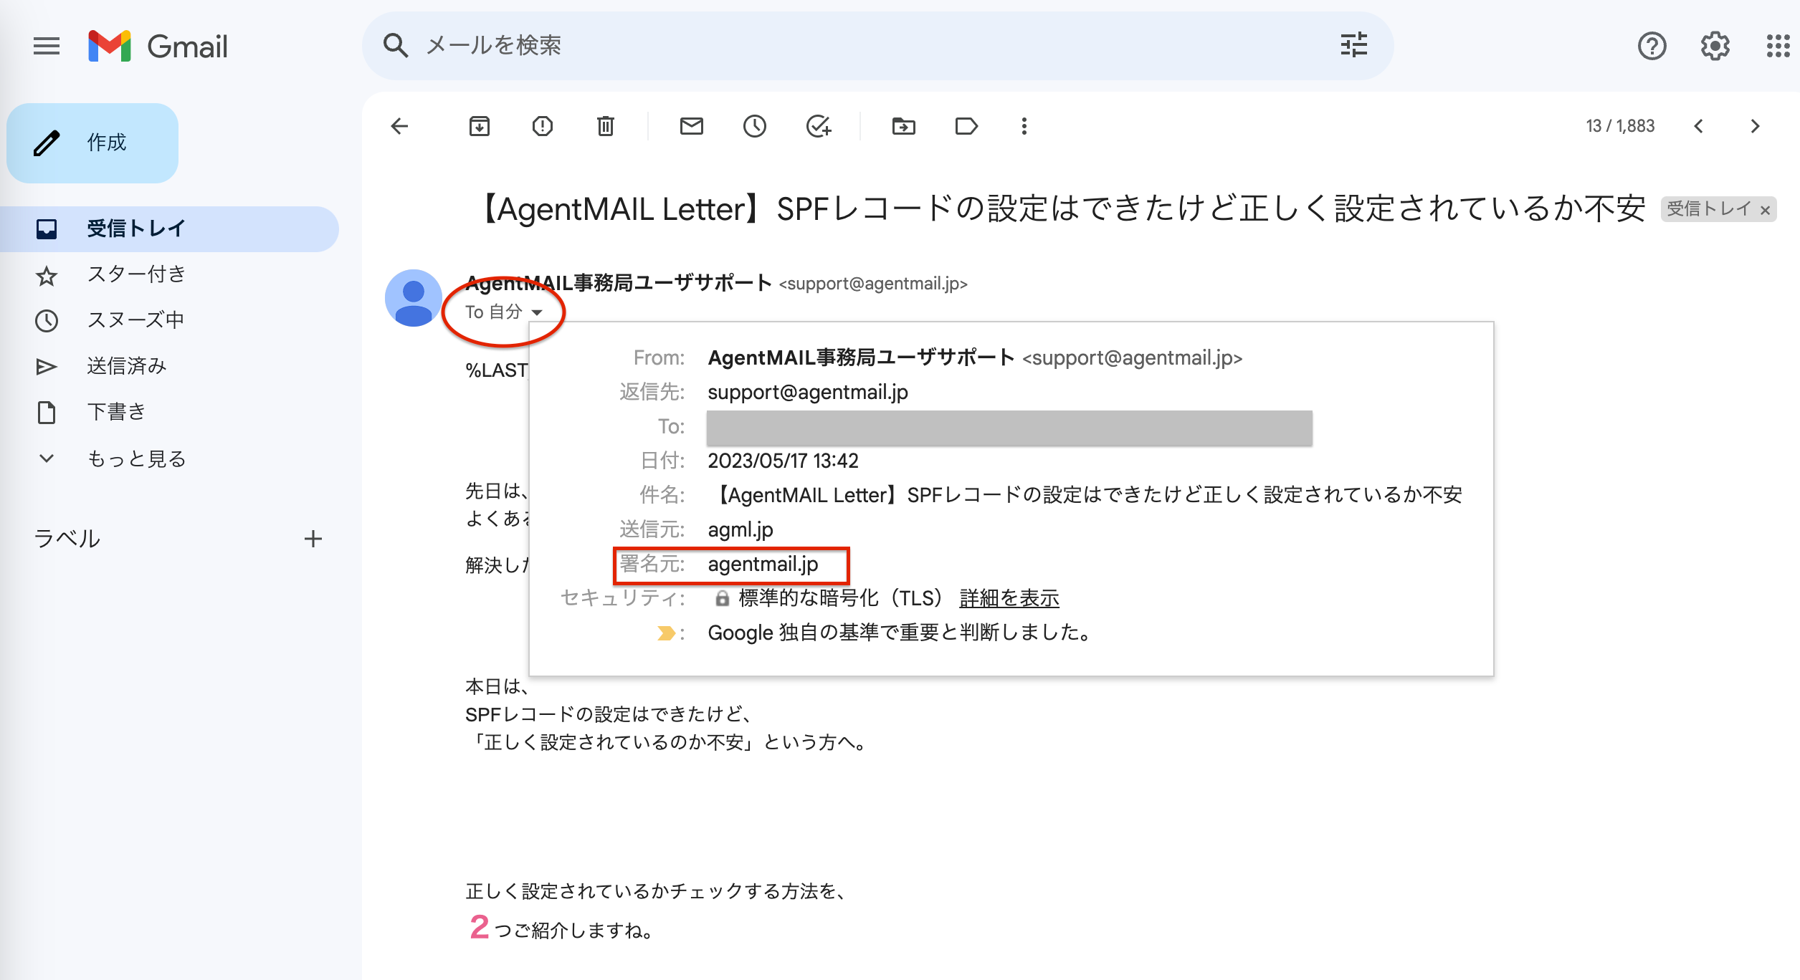Open the three-dot more options menu
This screenshot has width=1800, height=980.
1024,127
